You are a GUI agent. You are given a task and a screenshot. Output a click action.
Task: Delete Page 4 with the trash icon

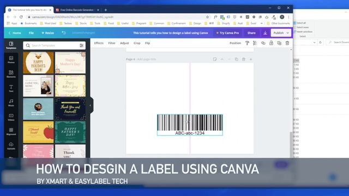click(244, 59)
